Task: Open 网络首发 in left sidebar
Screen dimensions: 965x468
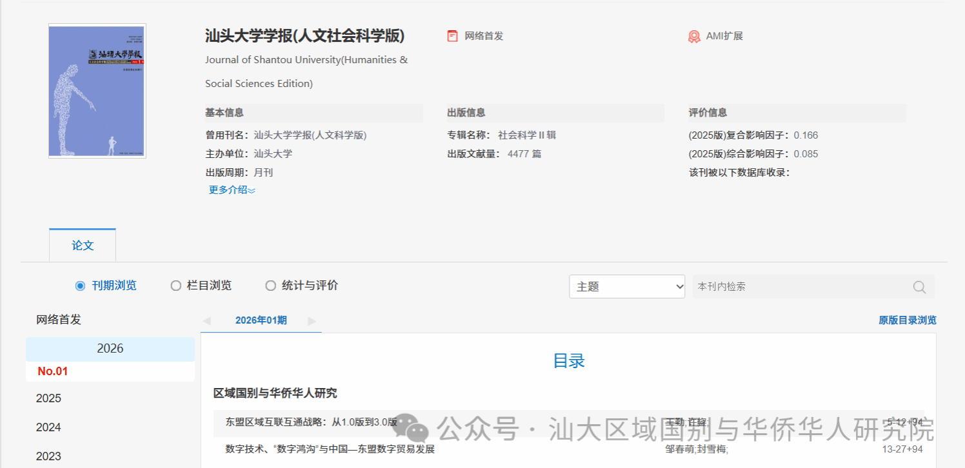Action: (x=59, y=320)
